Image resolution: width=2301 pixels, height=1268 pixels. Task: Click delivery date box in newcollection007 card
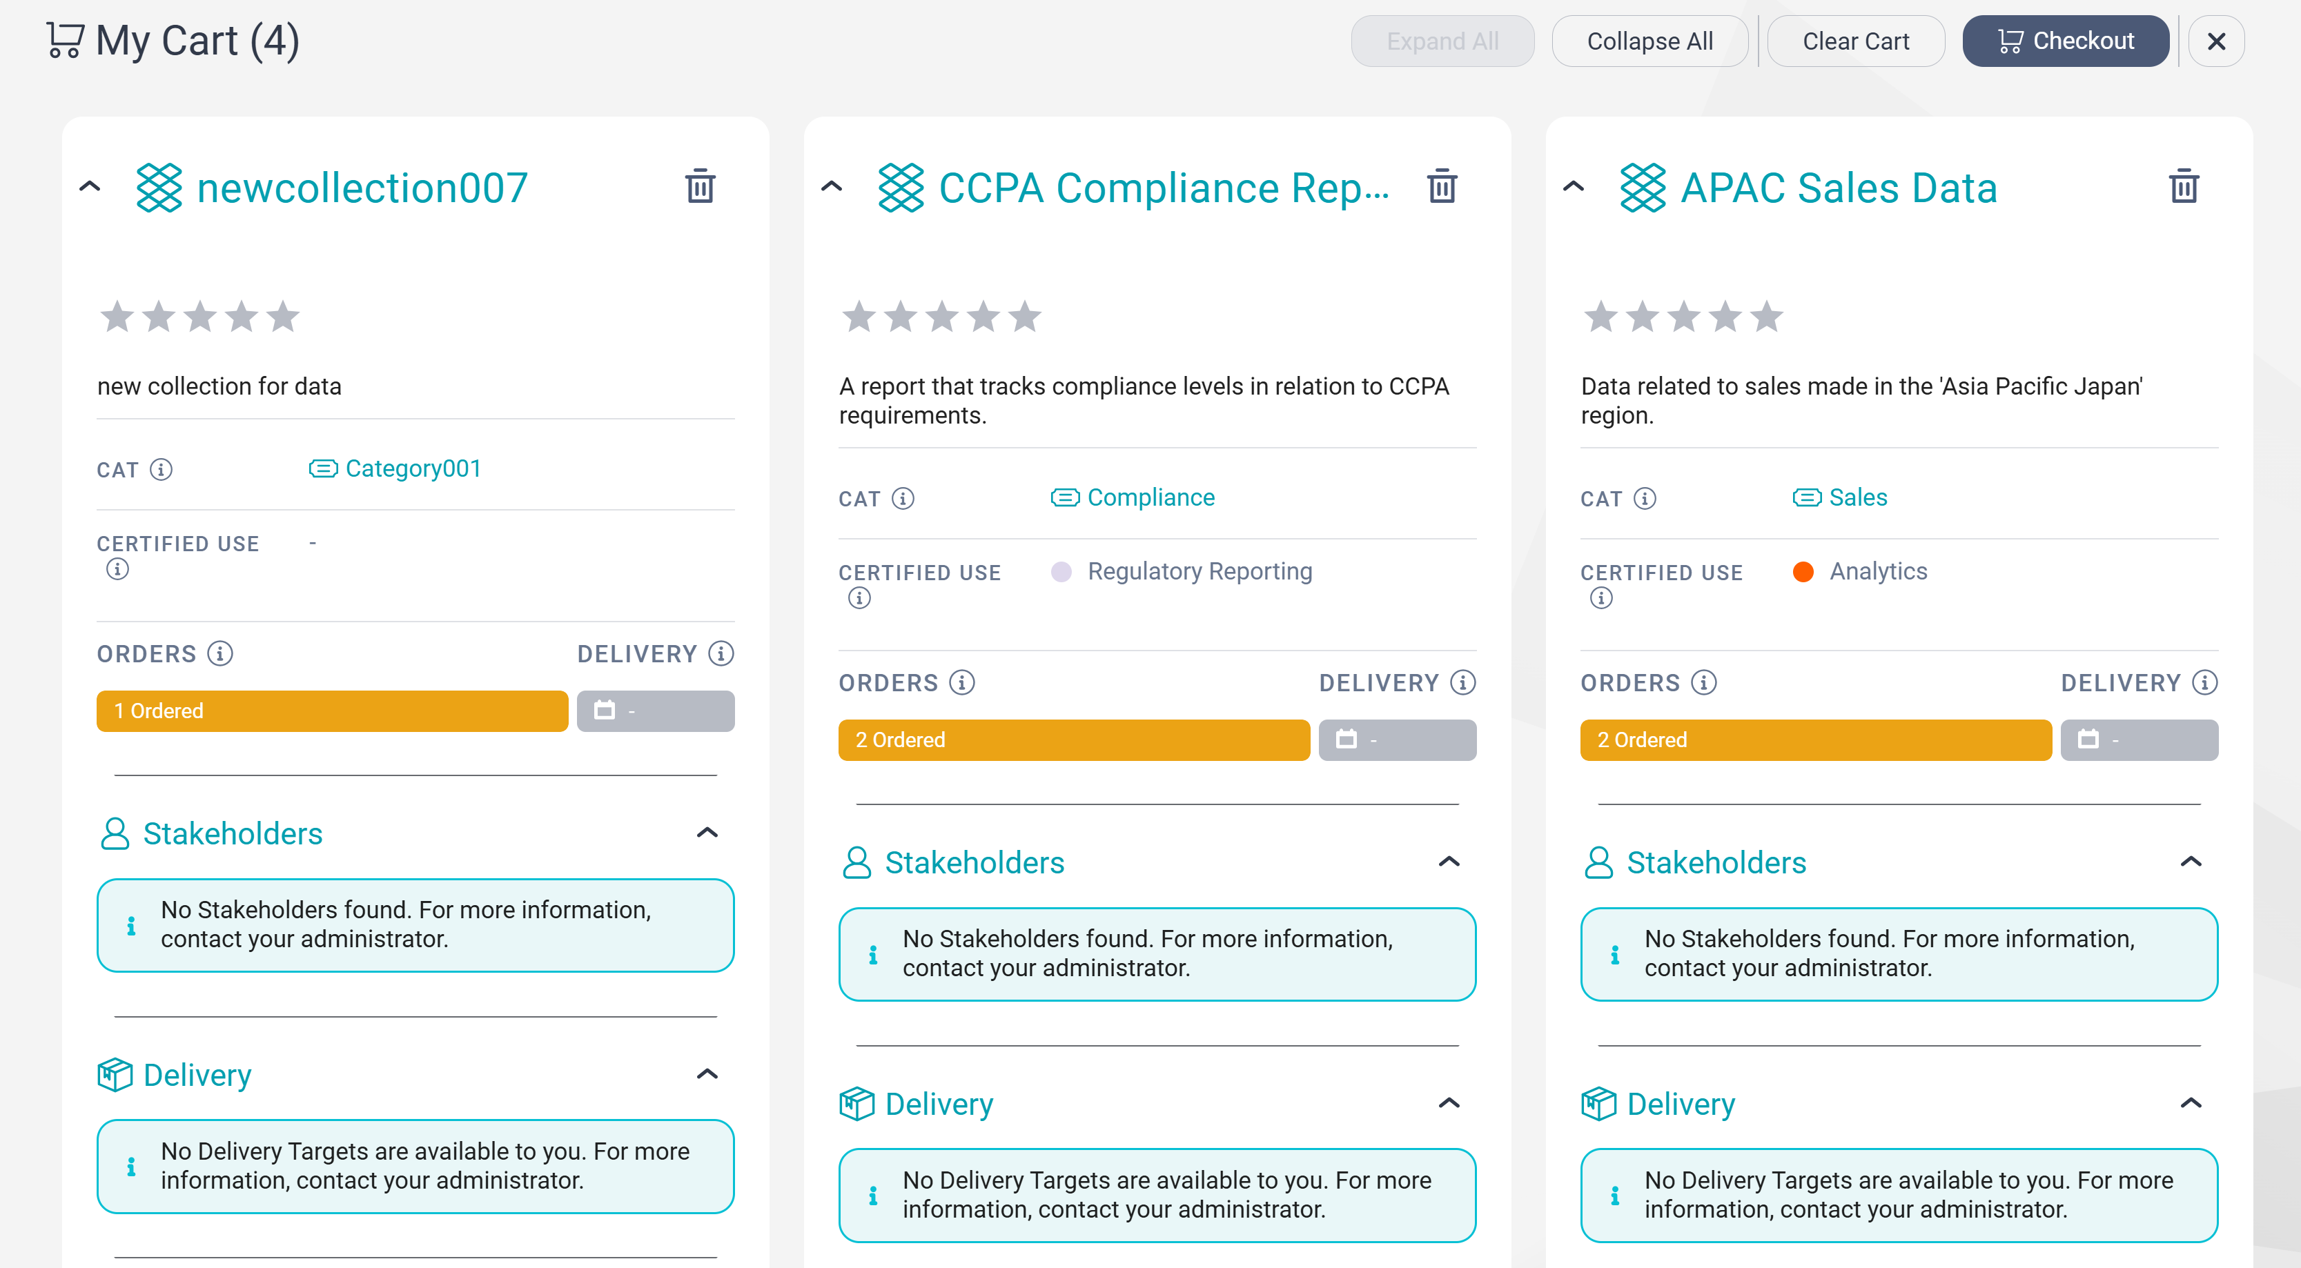click(x=656, y=711)
